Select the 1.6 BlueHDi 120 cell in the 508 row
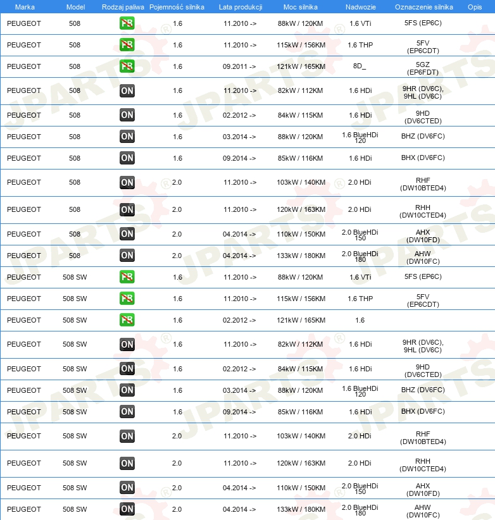 pos(360,137)
